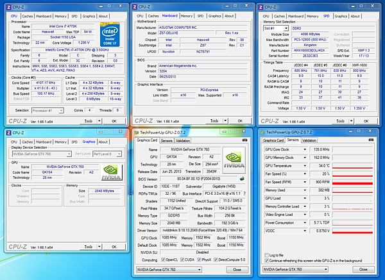Image resolution: width=385 pixels, height=280 pixels.
Task: Click the GPU Temperature red sensor graph
Action: point(352,166)
